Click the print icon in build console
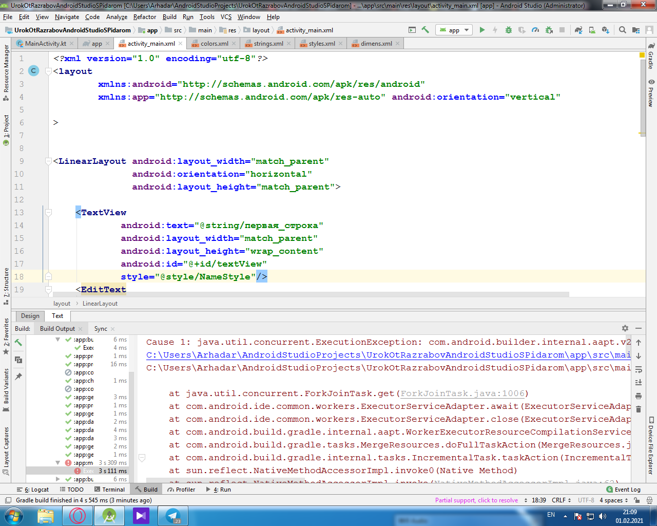 [639, 396]
